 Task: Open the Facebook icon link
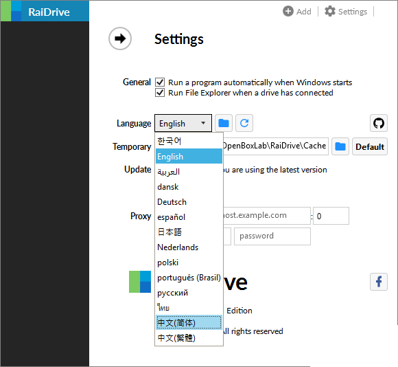(379, 282)
